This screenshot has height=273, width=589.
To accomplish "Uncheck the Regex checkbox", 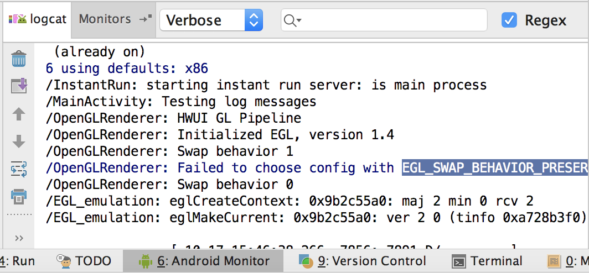I will [x=509, y=20].
